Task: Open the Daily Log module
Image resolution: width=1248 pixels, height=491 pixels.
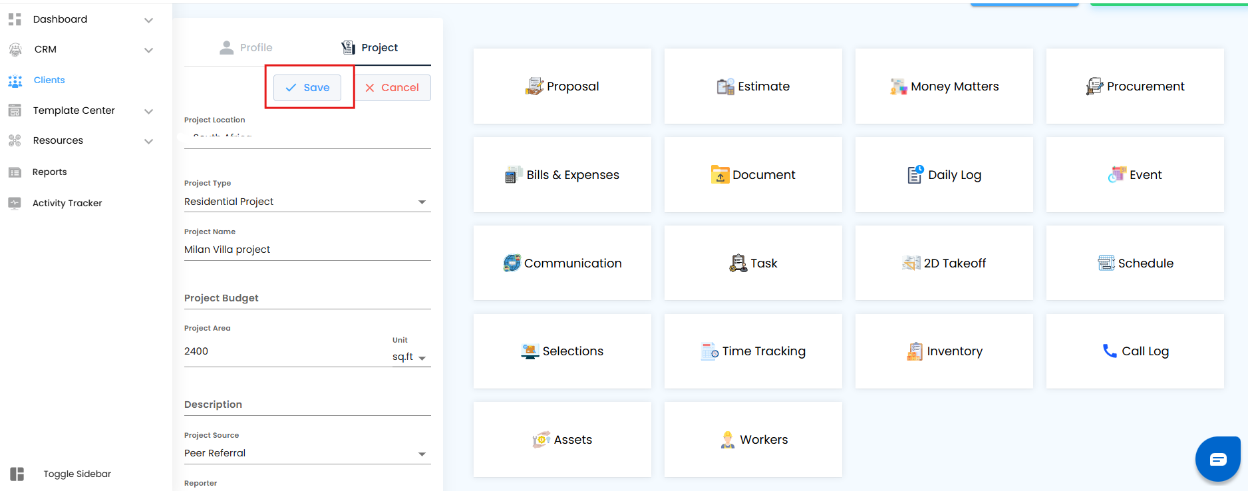Action: coord(944,175)
